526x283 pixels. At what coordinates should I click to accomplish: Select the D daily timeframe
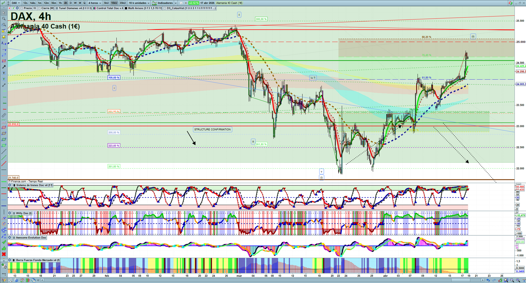point(71,3)
